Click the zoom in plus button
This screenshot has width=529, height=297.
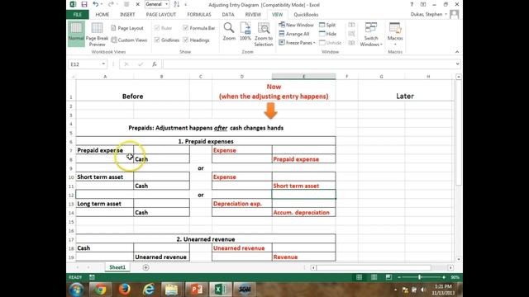[x=444, y=277]
